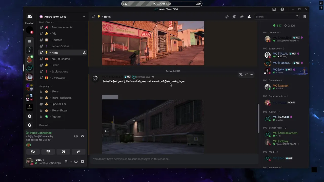Open pinned messages pin icon
The width and height of the screenshot is (324, 182).
tap(242, 17)
